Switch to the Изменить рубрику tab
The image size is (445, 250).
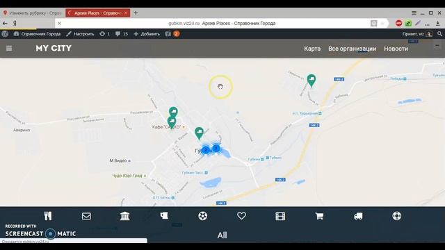click(32, 12)
